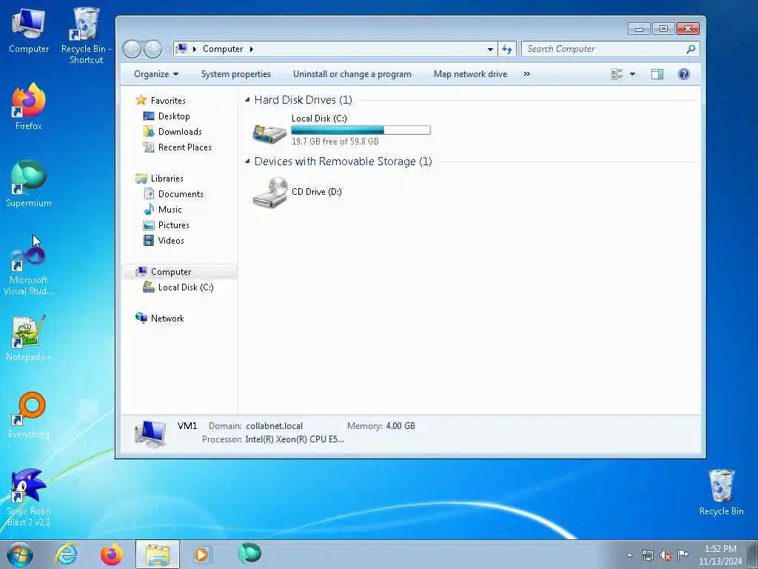Image resolution: width=758 pixels, height=569 pixels.
Task: Open Firefox from the taskbar
Action: click(112, 554)
